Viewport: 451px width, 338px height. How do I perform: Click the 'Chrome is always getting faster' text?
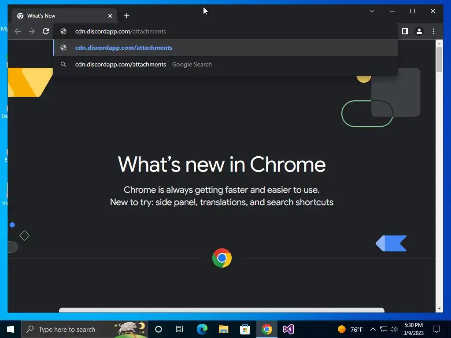click(222, 190)
